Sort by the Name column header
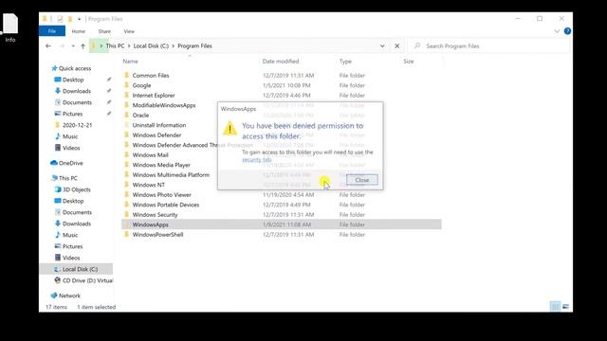Image resolution: width=607 pixels, height=341 pixels. (131, 61)
